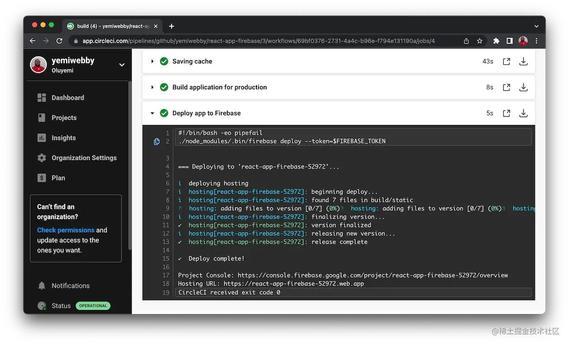Collapse the Deploy app to Firebase step
Viewport: 569px width, 345px height.
[x=152, y=113]
